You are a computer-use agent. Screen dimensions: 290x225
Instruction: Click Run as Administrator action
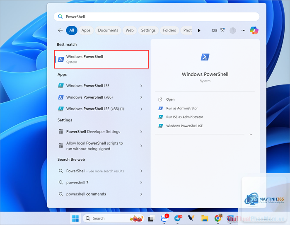click(x=182, y=108)
